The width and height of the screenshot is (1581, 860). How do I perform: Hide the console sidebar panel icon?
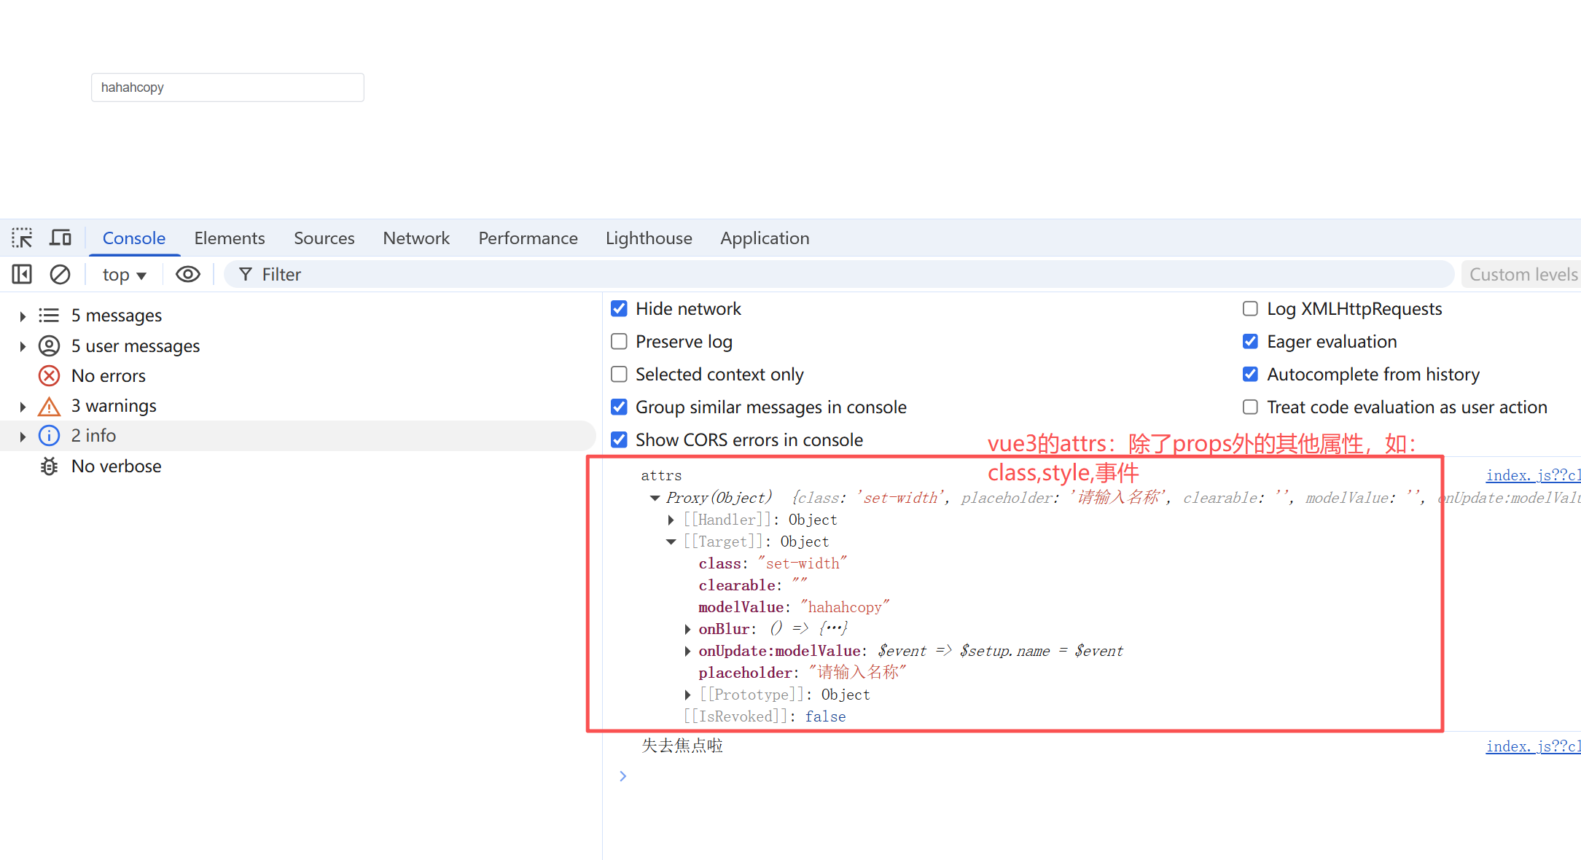pos(22,275)
